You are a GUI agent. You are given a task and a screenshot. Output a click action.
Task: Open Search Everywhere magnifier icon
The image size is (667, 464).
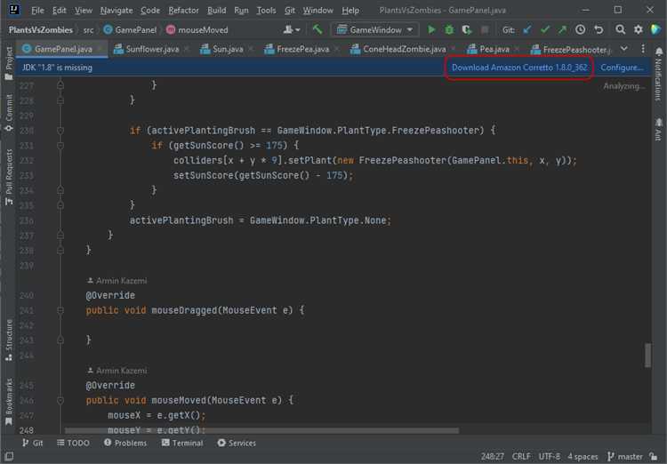pos(620,29)
